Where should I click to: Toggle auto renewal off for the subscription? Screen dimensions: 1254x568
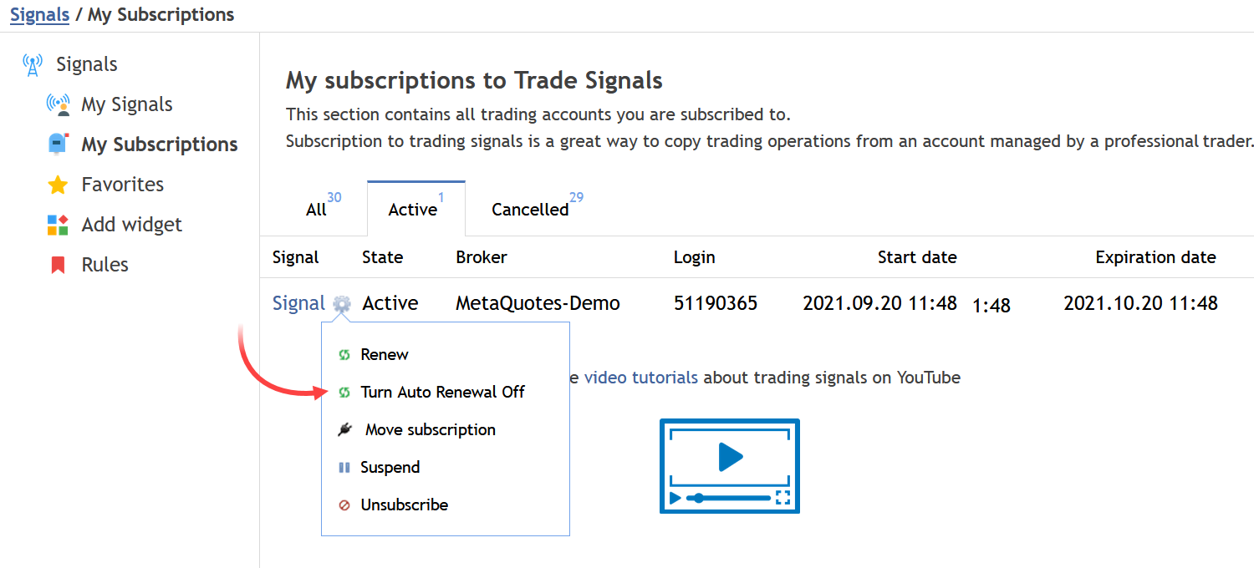441,391
